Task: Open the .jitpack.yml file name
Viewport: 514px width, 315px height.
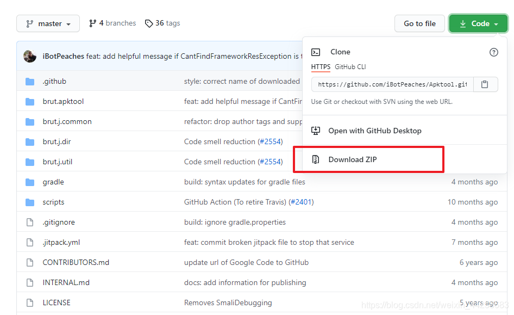Action: pos(61,243)
